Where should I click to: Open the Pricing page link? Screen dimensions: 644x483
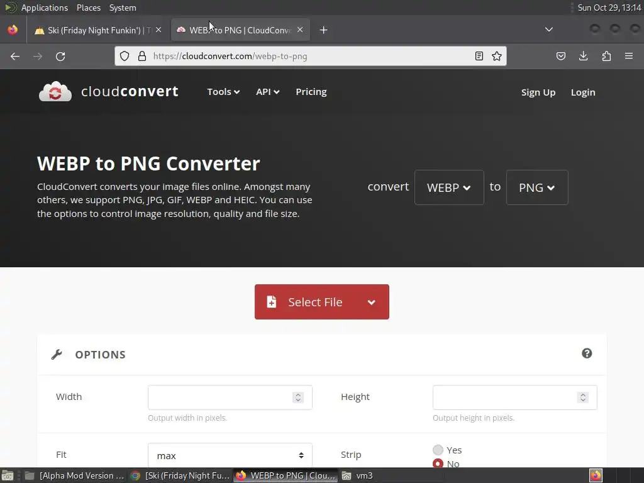click(x=311, y=92)
